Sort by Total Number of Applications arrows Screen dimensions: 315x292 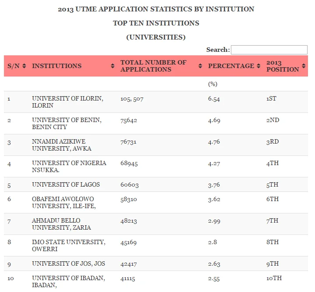200,66
